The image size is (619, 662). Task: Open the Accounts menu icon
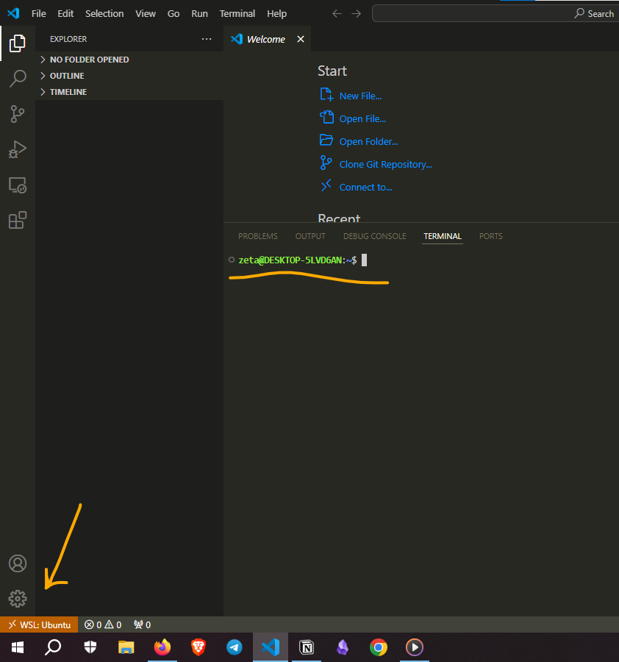(x=18, y=563)
